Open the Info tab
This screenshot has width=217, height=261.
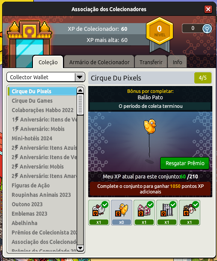[x=177, y=62]
